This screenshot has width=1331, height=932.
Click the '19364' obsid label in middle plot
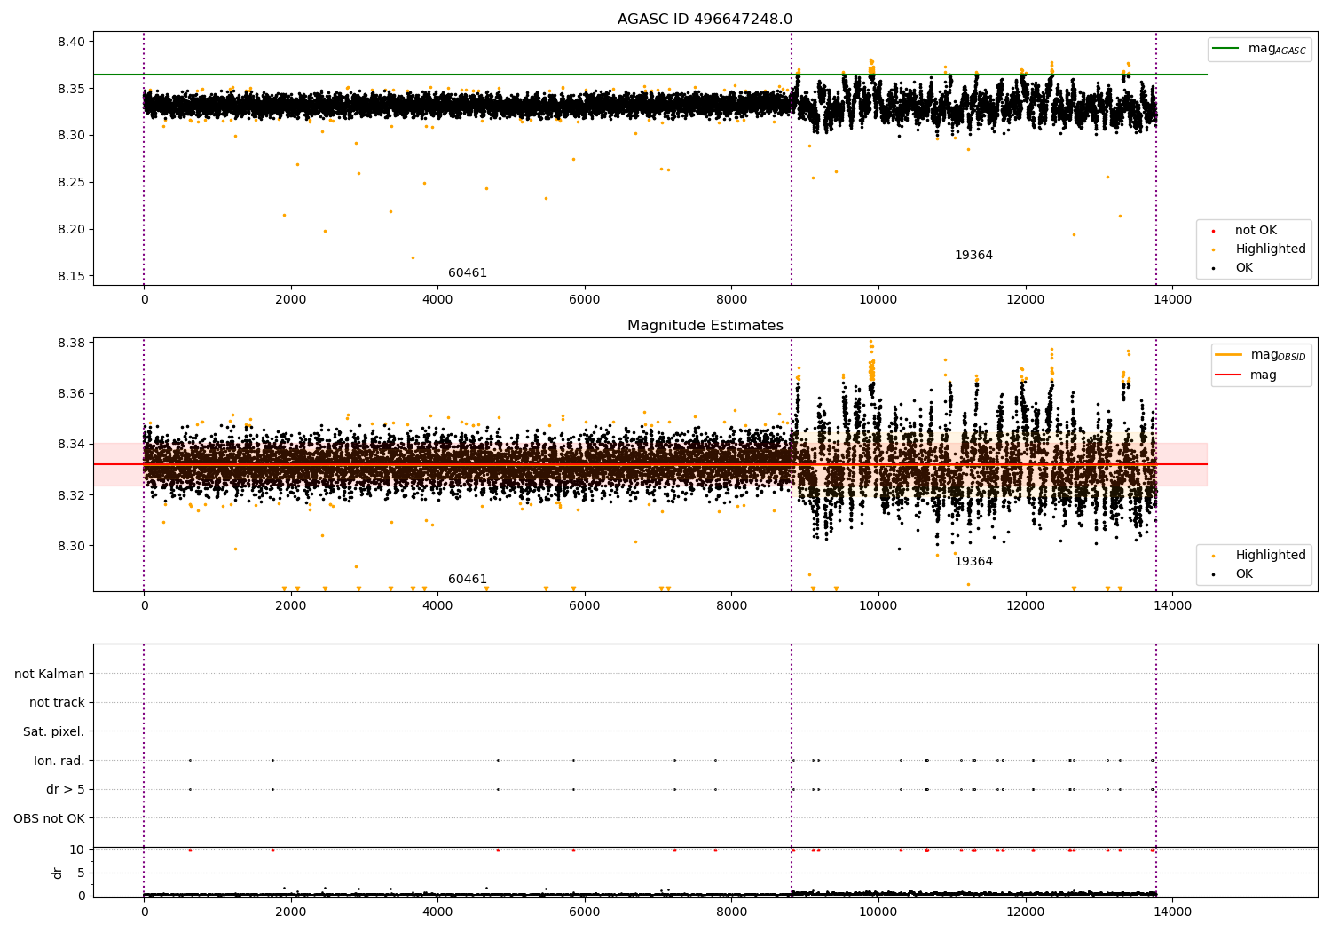click(973, 562)
